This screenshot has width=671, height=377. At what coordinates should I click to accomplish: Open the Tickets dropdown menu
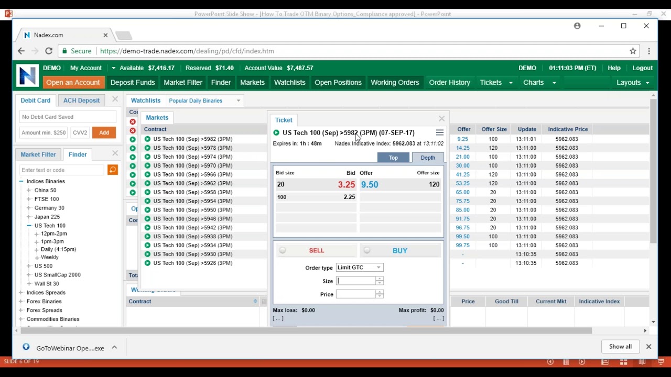click(x=496, y=82)
